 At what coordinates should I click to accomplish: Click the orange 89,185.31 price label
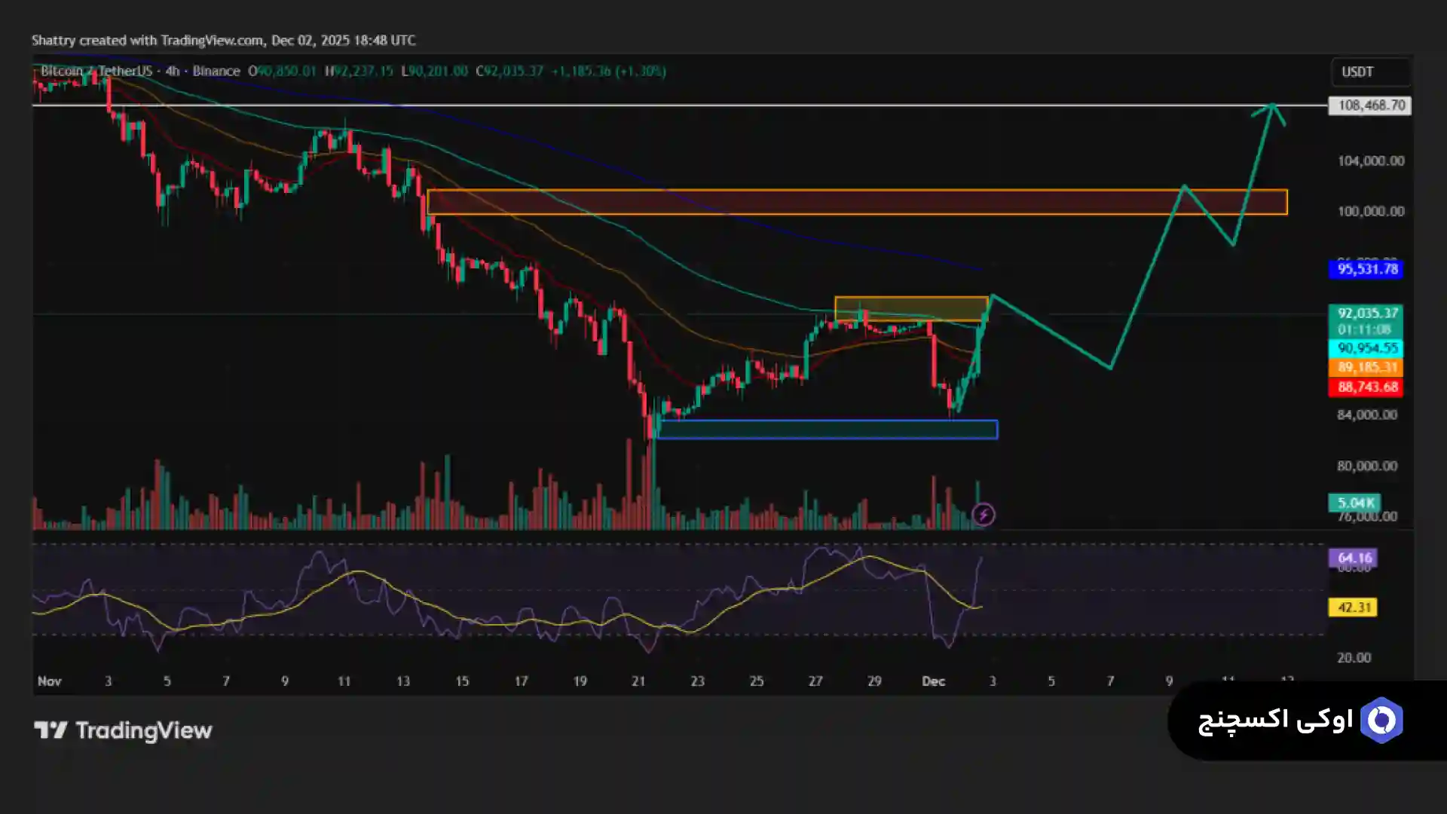[1366, 368]
